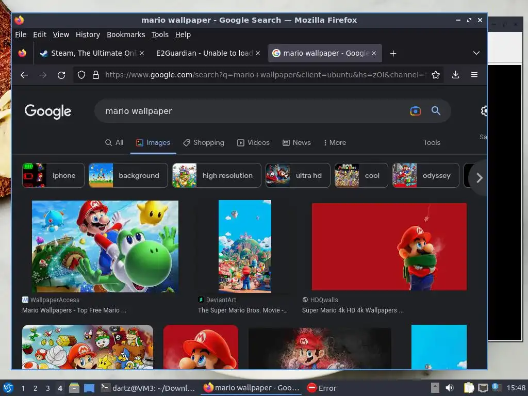Filter images by high resolution chip

tap(217, 175)
